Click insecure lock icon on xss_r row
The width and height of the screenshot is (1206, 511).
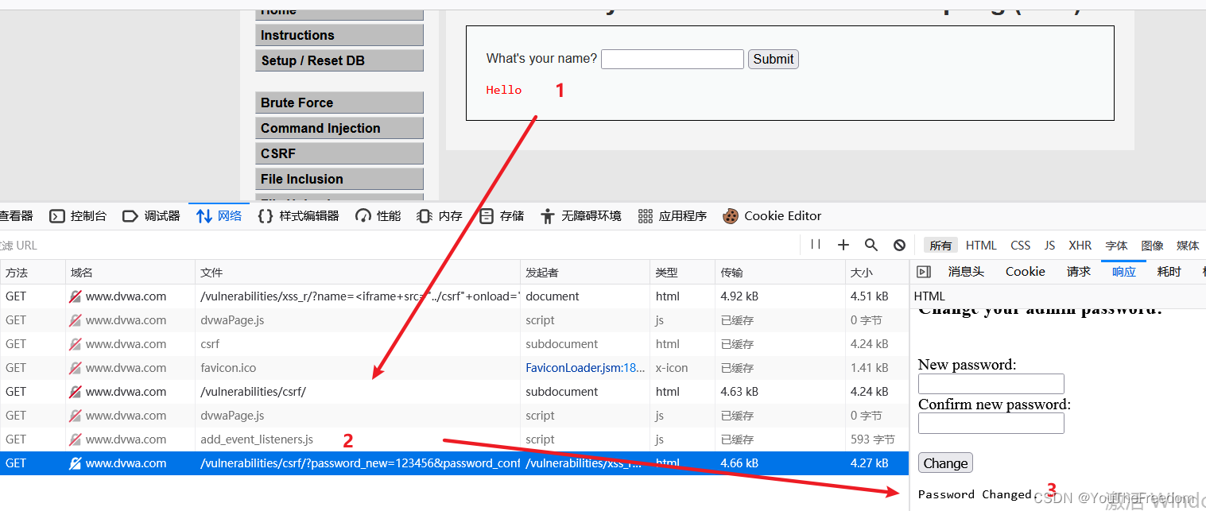pos(76,296)
